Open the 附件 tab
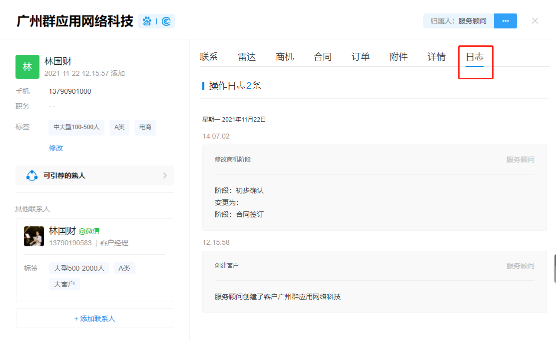 tap(399, 57)
